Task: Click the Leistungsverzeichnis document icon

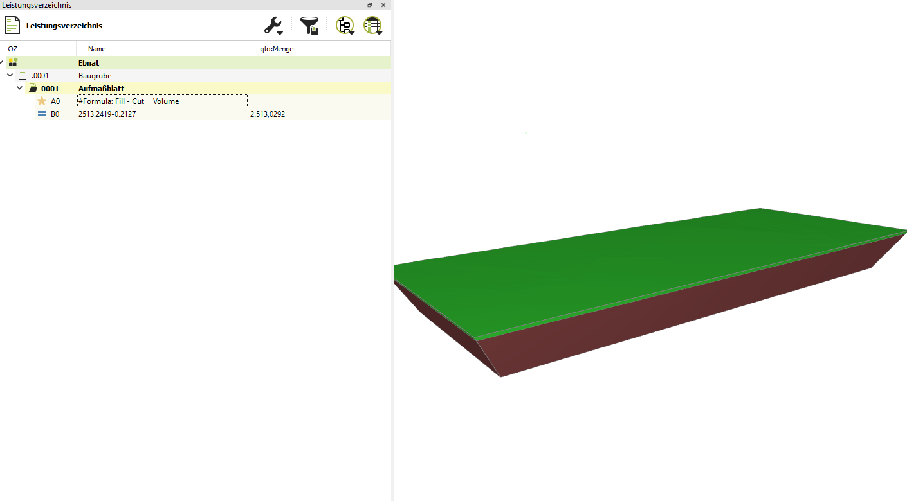Action: 12,26
